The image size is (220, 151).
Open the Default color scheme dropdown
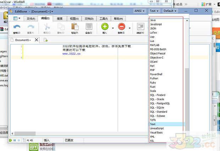170,11
